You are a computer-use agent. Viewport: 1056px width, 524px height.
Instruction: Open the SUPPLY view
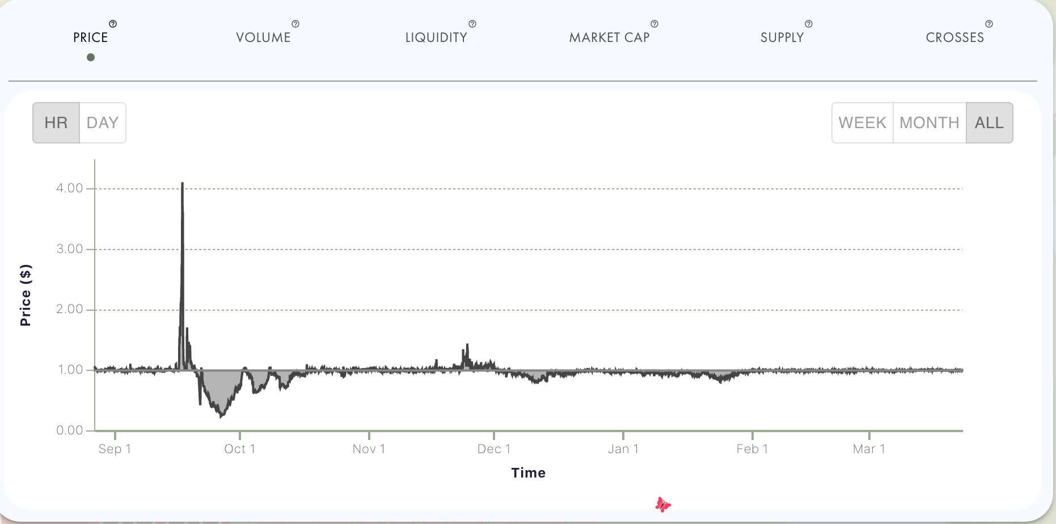click(x=782, y=37)
